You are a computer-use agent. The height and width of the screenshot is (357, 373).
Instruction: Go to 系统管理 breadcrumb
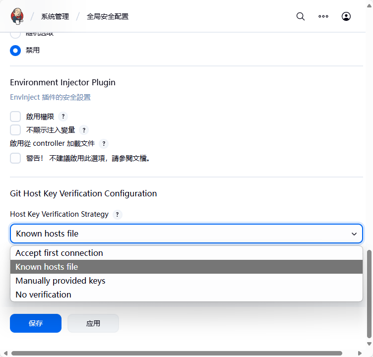point(55,16)
